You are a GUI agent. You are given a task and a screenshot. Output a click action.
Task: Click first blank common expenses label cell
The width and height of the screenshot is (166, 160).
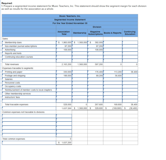coord(29,116)
